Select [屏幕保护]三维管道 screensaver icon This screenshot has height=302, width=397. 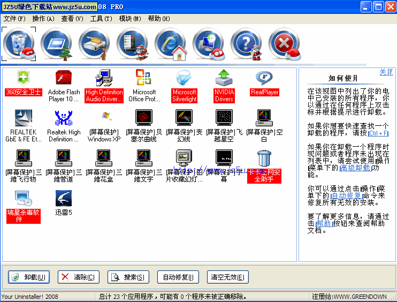[x=64, y=158]
